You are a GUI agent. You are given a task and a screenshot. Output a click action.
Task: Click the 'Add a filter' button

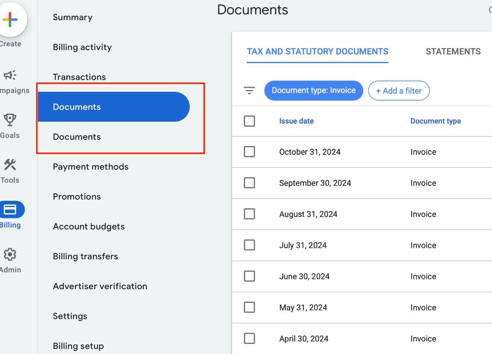click(x=399, y=90)
